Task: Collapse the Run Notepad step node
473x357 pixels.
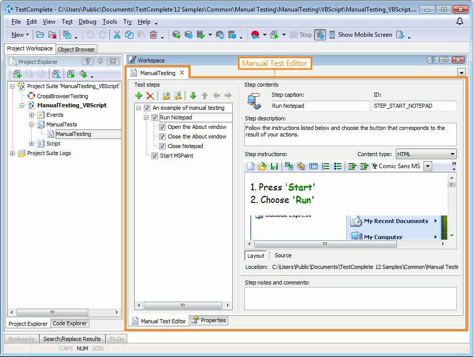Action: point(146,117)
